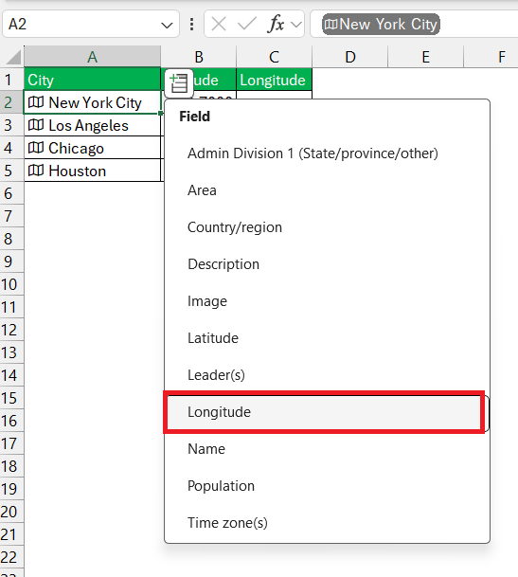Select Time zone(s) field
The height and width of the screenshot is (577, 518).
tap(327, 523)
